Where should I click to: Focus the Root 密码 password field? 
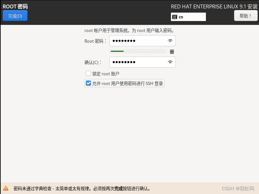(142, 41)
